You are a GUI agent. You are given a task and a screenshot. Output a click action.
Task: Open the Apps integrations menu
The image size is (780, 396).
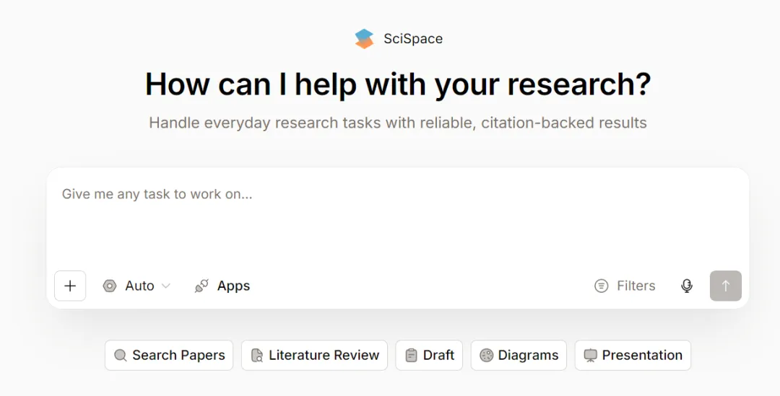233,286
